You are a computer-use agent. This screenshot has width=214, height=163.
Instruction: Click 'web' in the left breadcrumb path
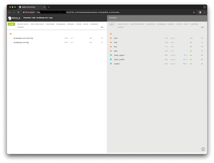(34, 18)
